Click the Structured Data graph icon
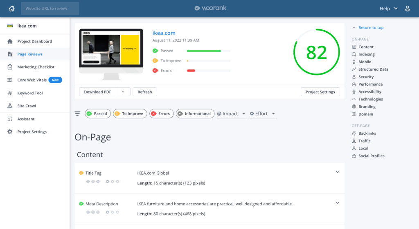The height and width of the screenshot is (229, 419). click(x=354, y=69)
